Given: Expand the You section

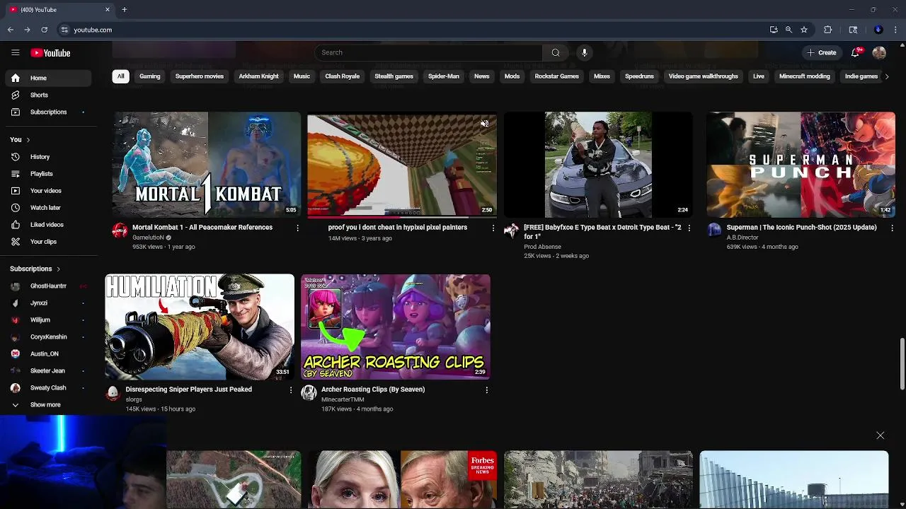Looking at the screenshot, I should click(x=20, y=140).
